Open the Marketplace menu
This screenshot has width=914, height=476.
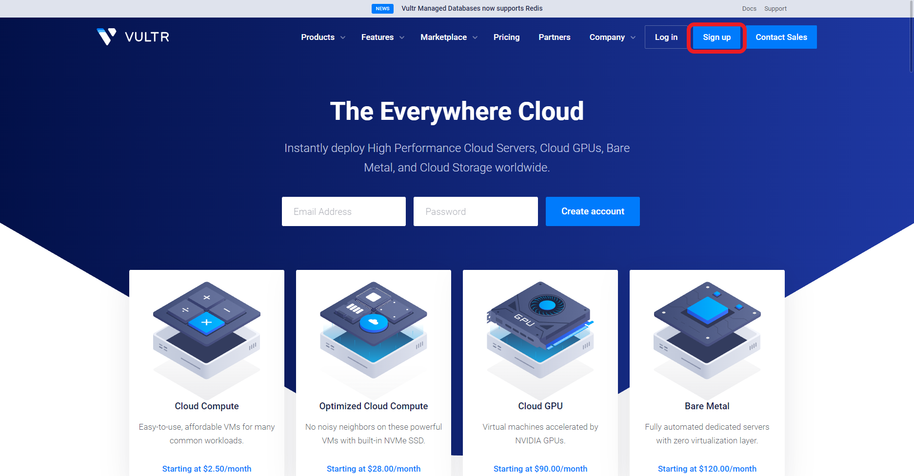tap(443, 37)
